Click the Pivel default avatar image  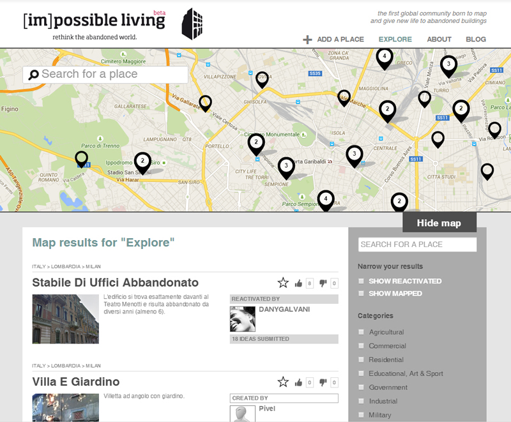coord(243,414)
